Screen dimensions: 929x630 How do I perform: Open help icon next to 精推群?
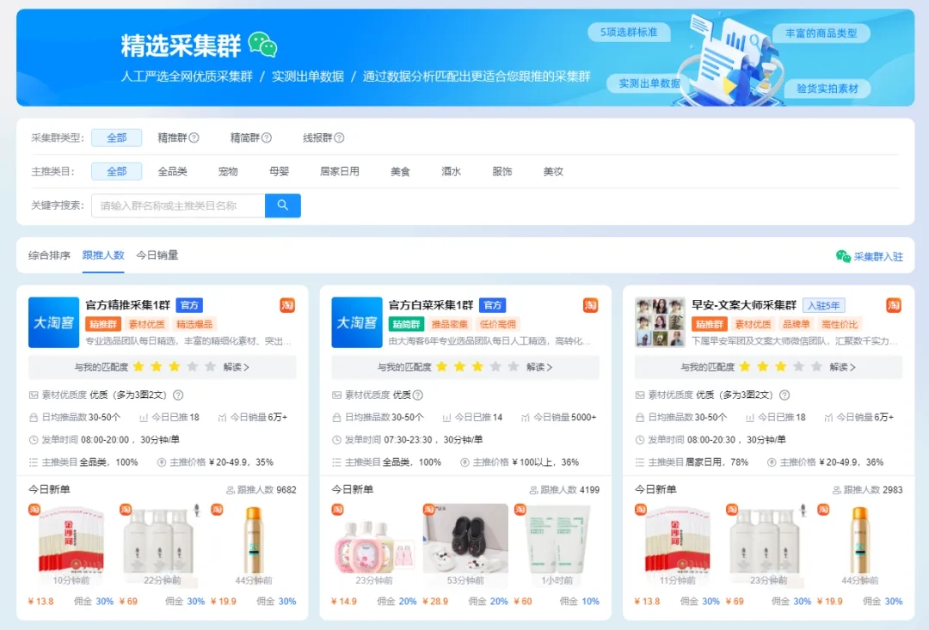[194, 138]
